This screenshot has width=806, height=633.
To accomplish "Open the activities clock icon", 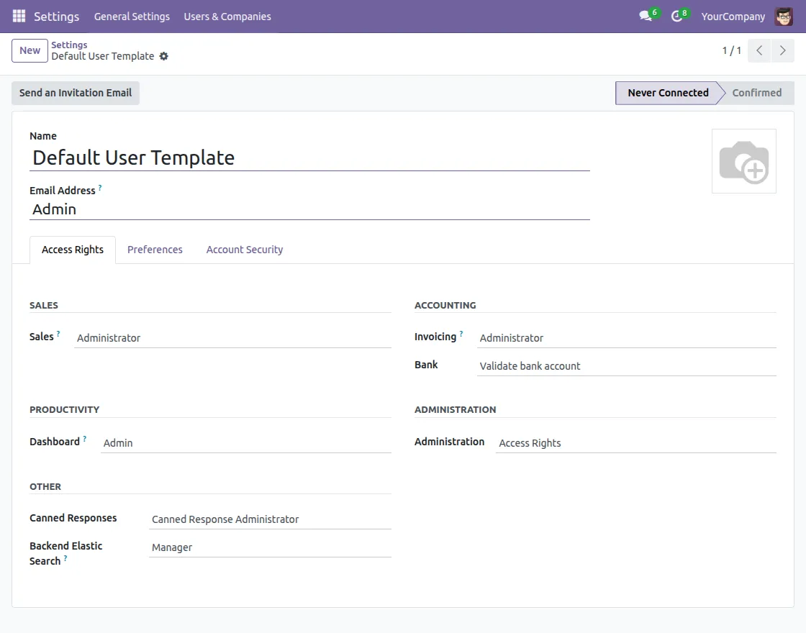I will pyautogui.click(x=676, y=16).
